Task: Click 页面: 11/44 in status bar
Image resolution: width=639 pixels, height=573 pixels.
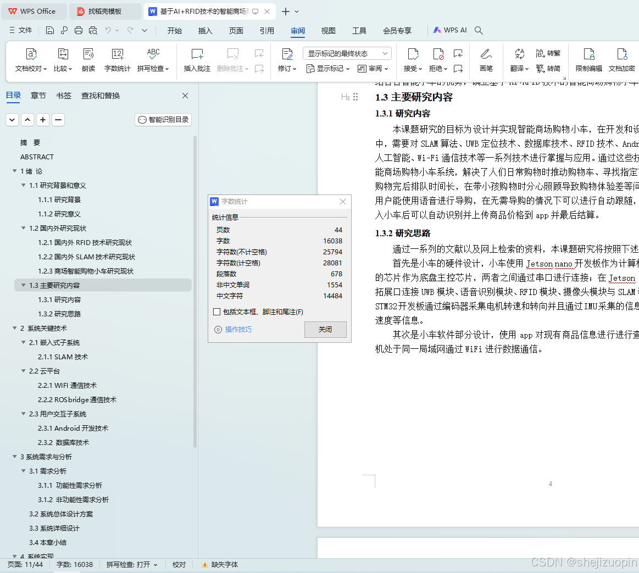Action: click(x=25, y=564)
